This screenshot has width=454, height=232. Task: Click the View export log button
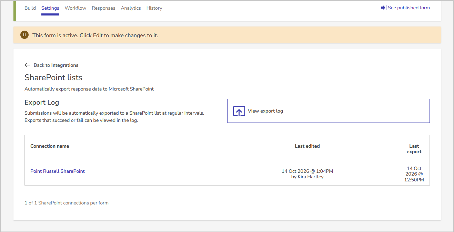pyautogui.click(x=328, y=111)
